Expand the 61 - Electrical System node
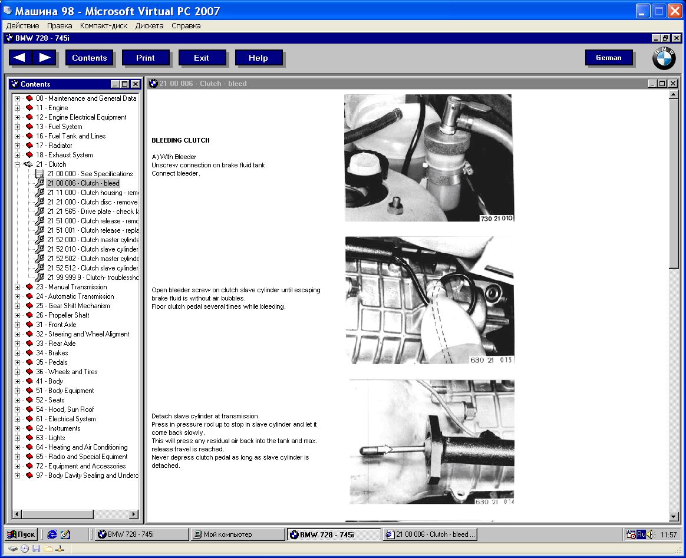This screenshot has width=686, height=558. 18,419
